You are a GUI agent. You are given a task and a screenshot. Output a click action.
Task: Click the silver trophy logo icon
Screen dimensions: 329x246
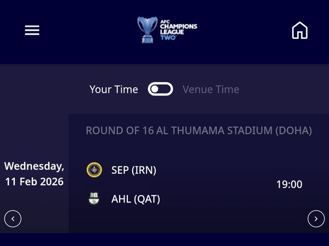148,30
